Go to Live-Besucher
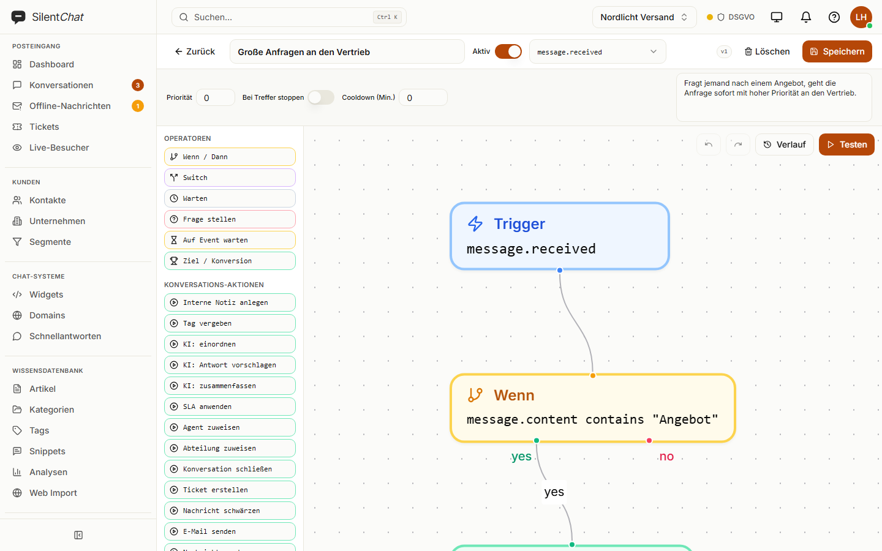This screenshot has height=551, width=882. click(x=78, y=148)
